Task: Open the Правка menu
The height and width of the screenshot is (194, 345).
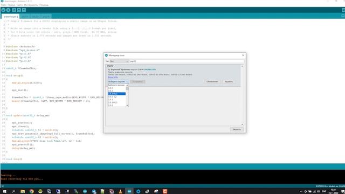Action: [x=11, y=5]
